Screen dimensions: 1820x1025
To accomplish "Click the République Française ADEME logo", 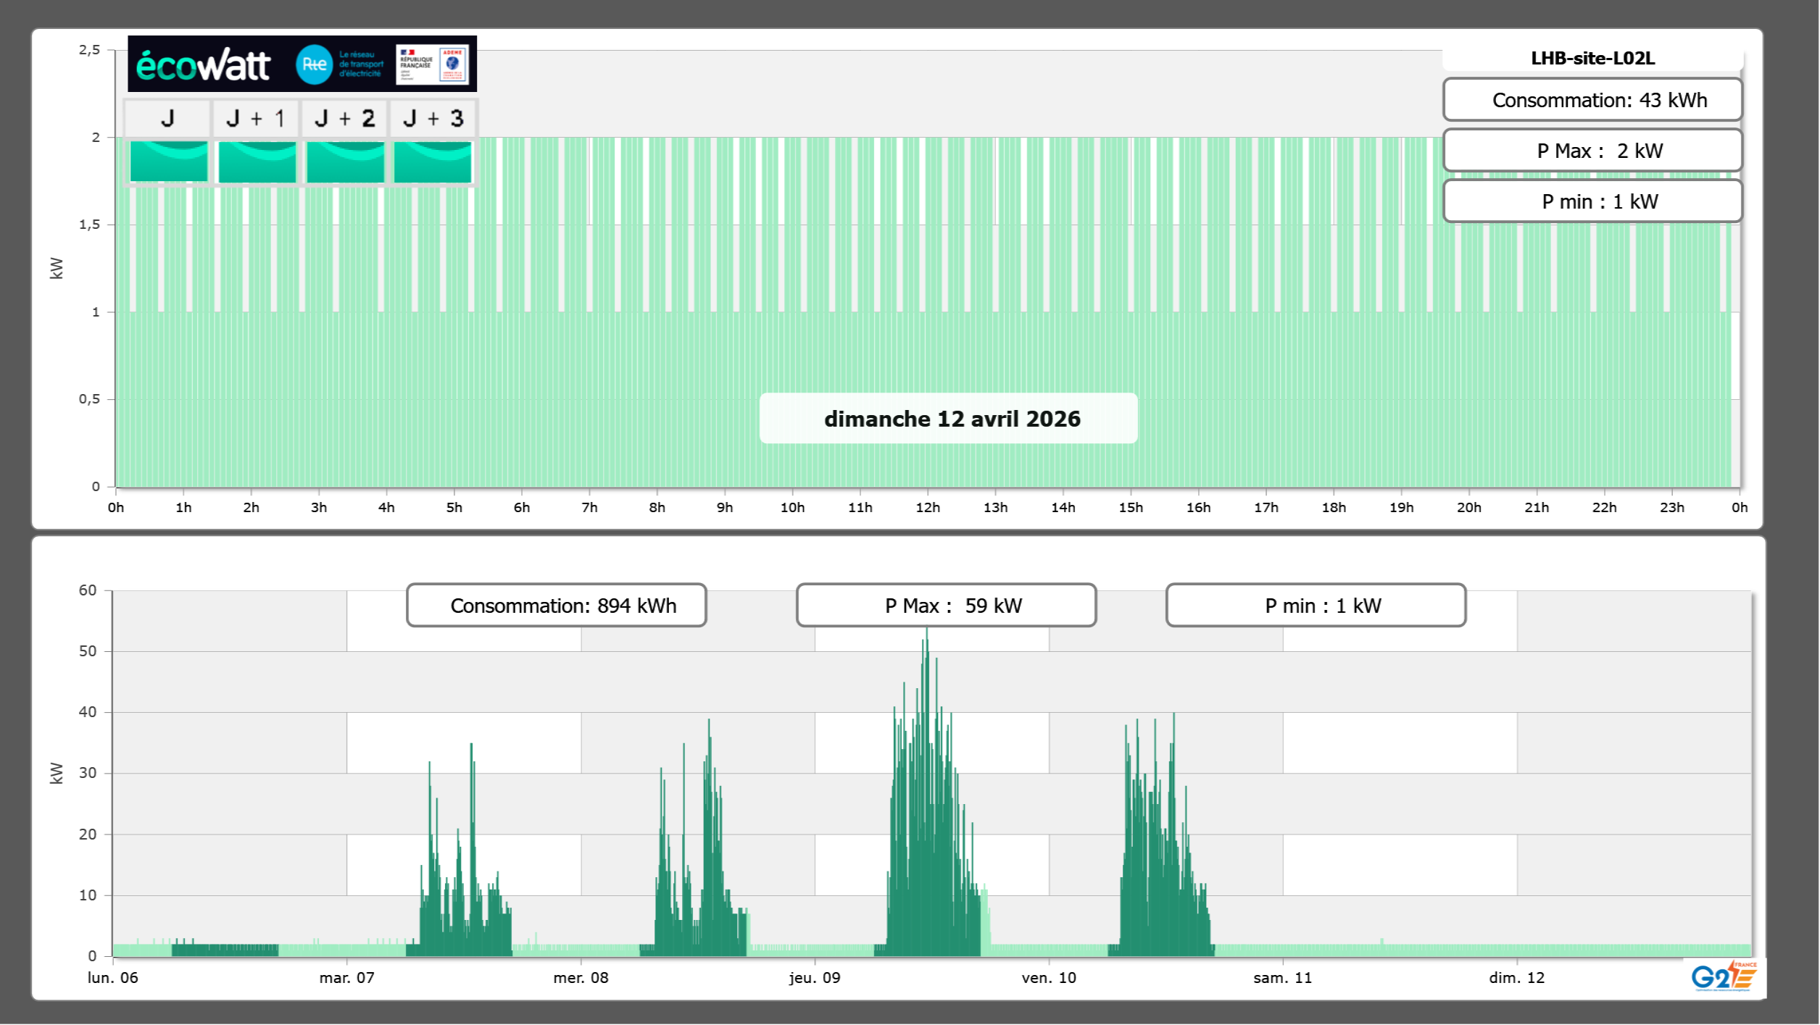I will 433,64.
